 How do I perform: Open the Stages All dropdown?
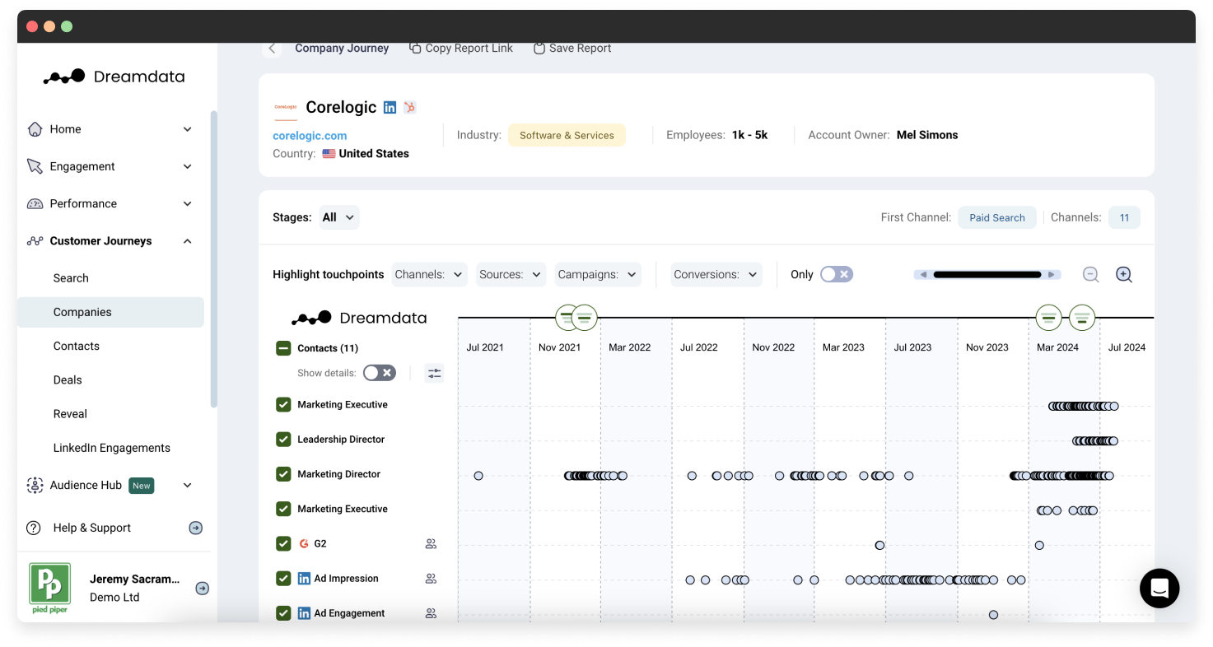coord(339,217)
